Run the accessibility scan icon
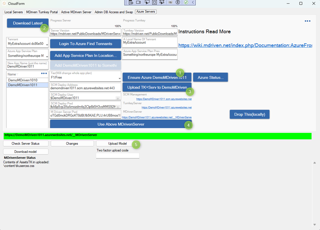320x230 pixels. [178, 2]
